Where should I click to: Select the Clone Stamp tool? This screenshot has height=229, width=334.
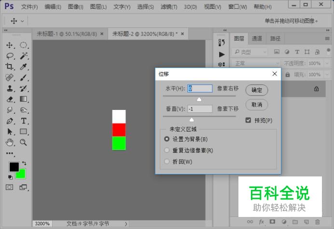(x=9, y=88)
